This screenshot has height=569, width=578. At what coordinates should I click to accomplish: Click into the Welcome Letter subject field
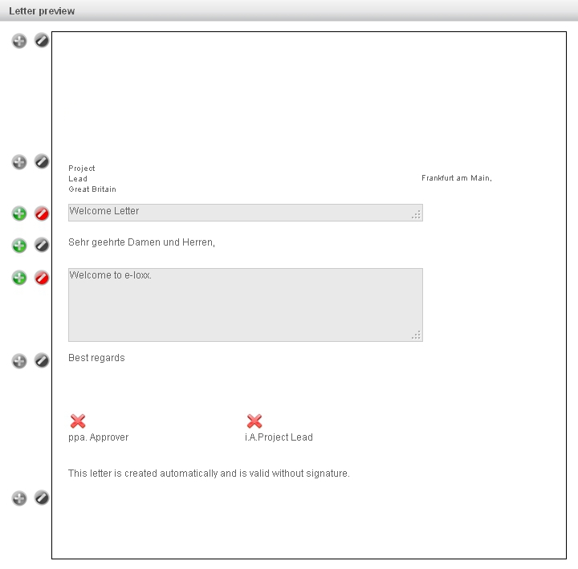coord(246,213)
